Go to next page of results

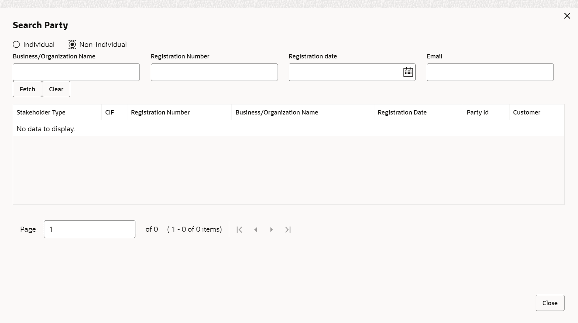272,230
